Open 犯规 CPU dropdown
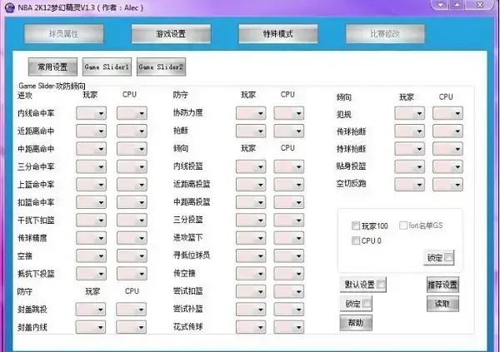This screenshot has height=352, width=500. point(447,113)
